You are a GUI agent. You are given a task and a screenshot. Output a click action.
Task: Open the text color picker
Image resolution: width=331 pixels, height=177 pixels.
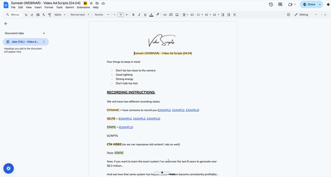coord(151,15)
